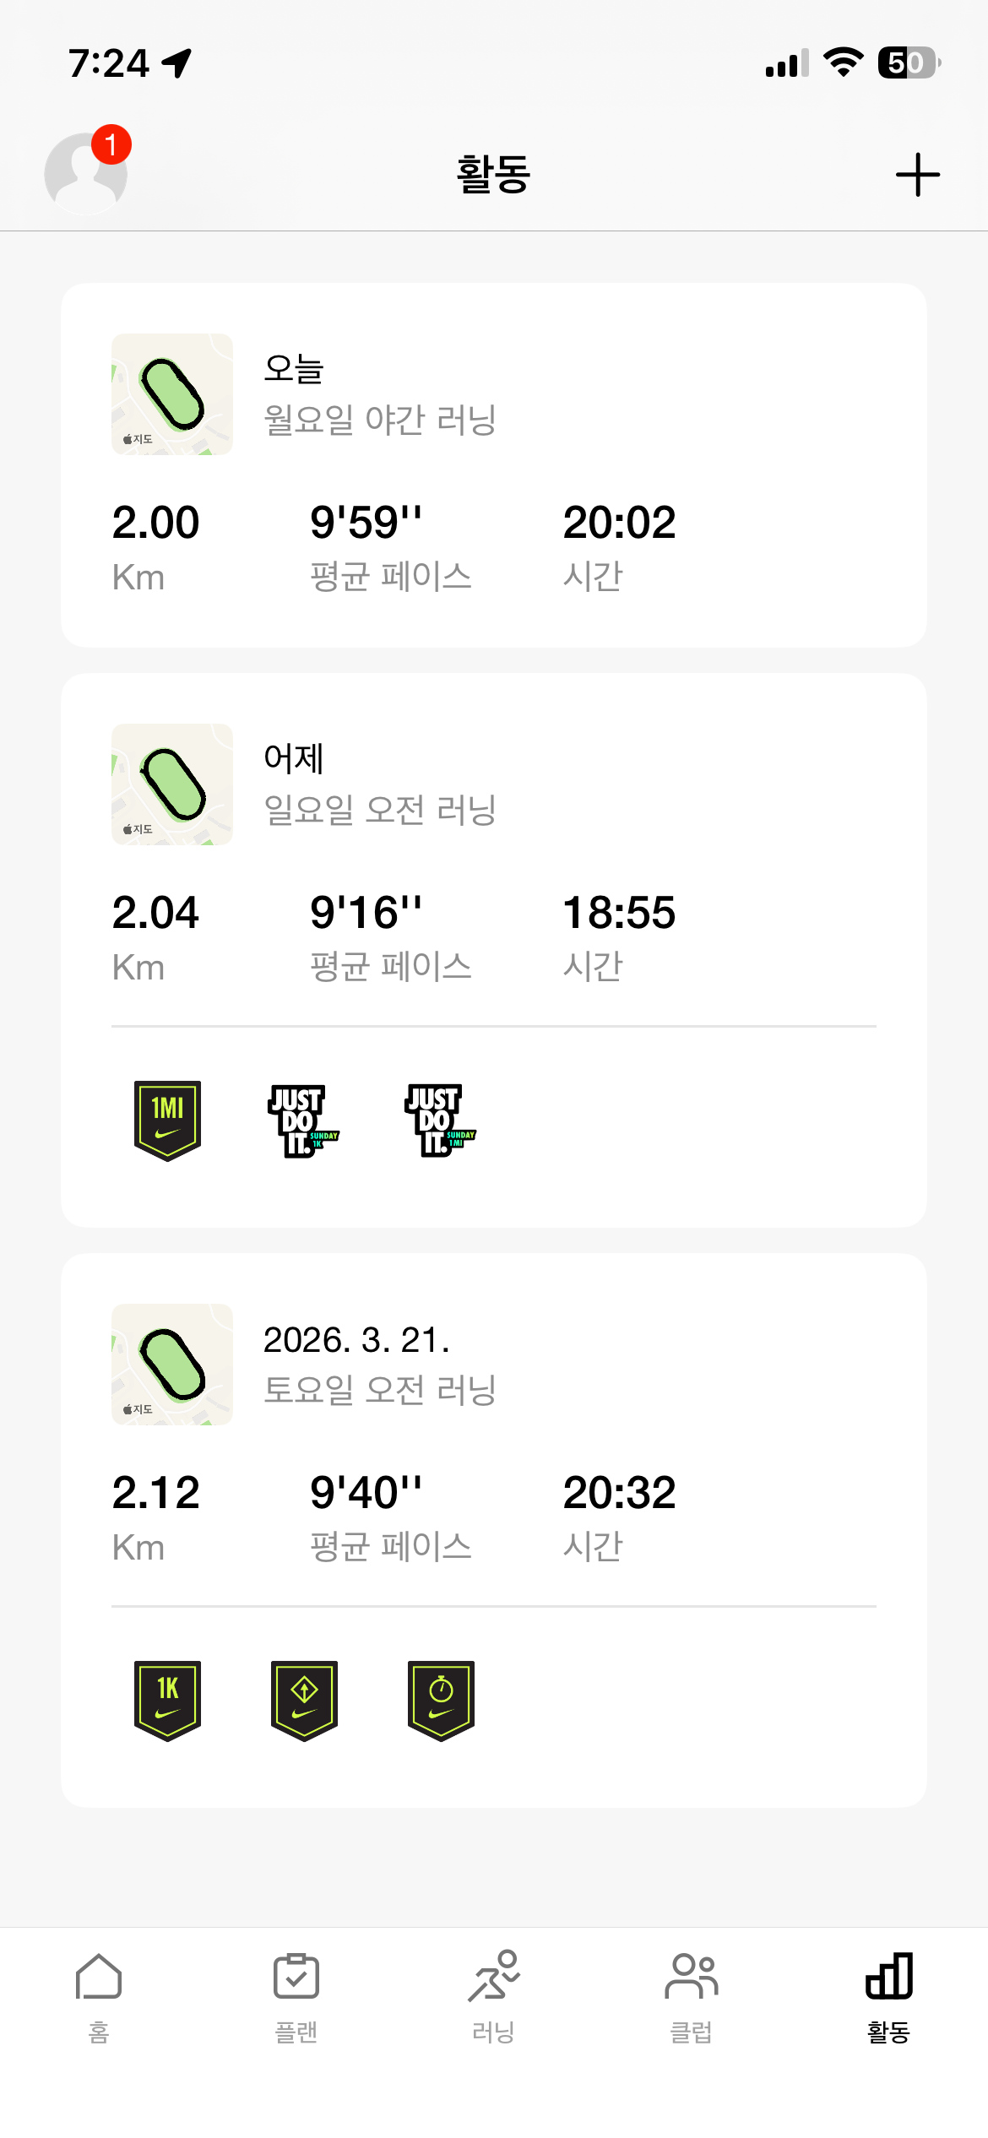
Task: Switch to the 홈 tab
Action: 99,1996
